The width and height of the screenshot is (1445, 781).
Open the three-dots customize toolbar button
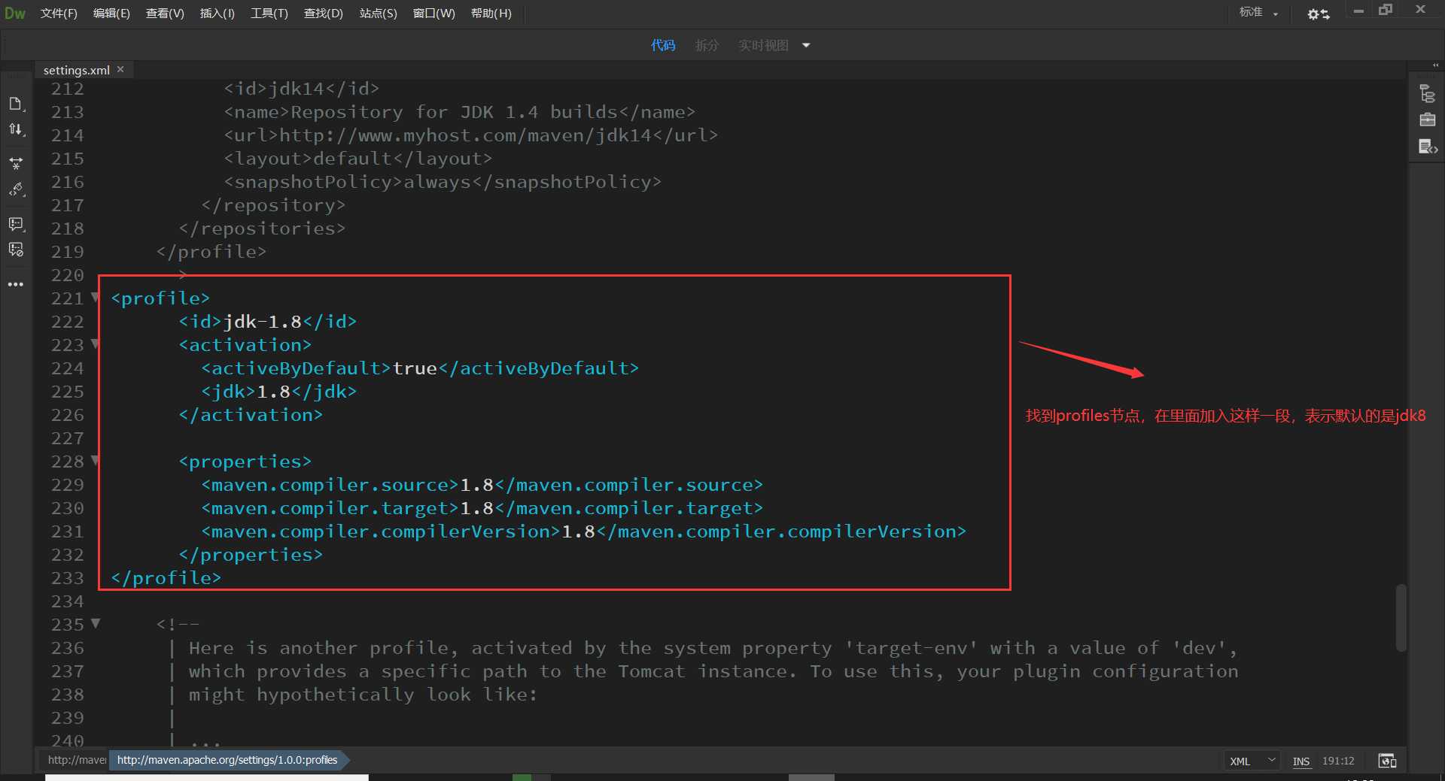tap(16, 284)
